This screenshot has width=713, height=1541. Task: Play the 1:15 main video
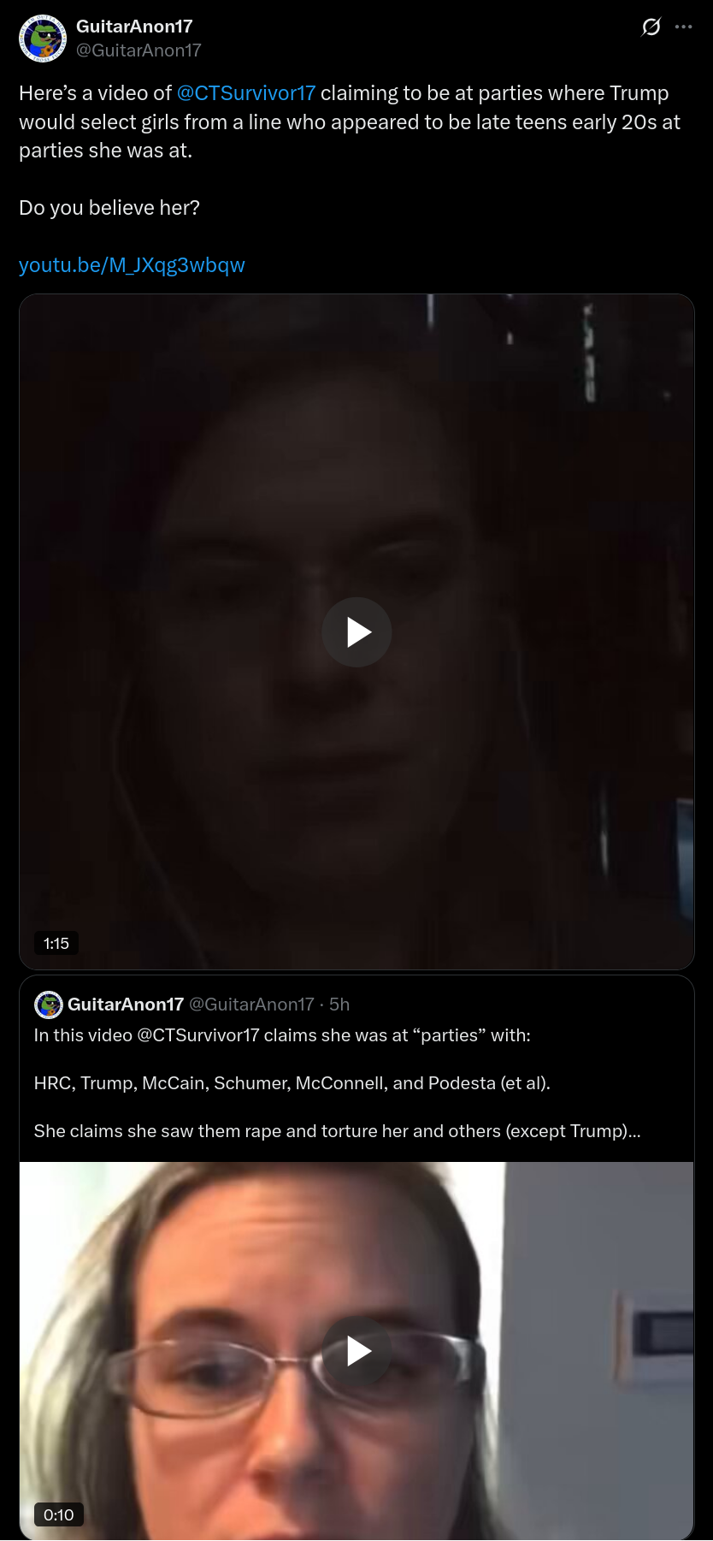[356, 632]
